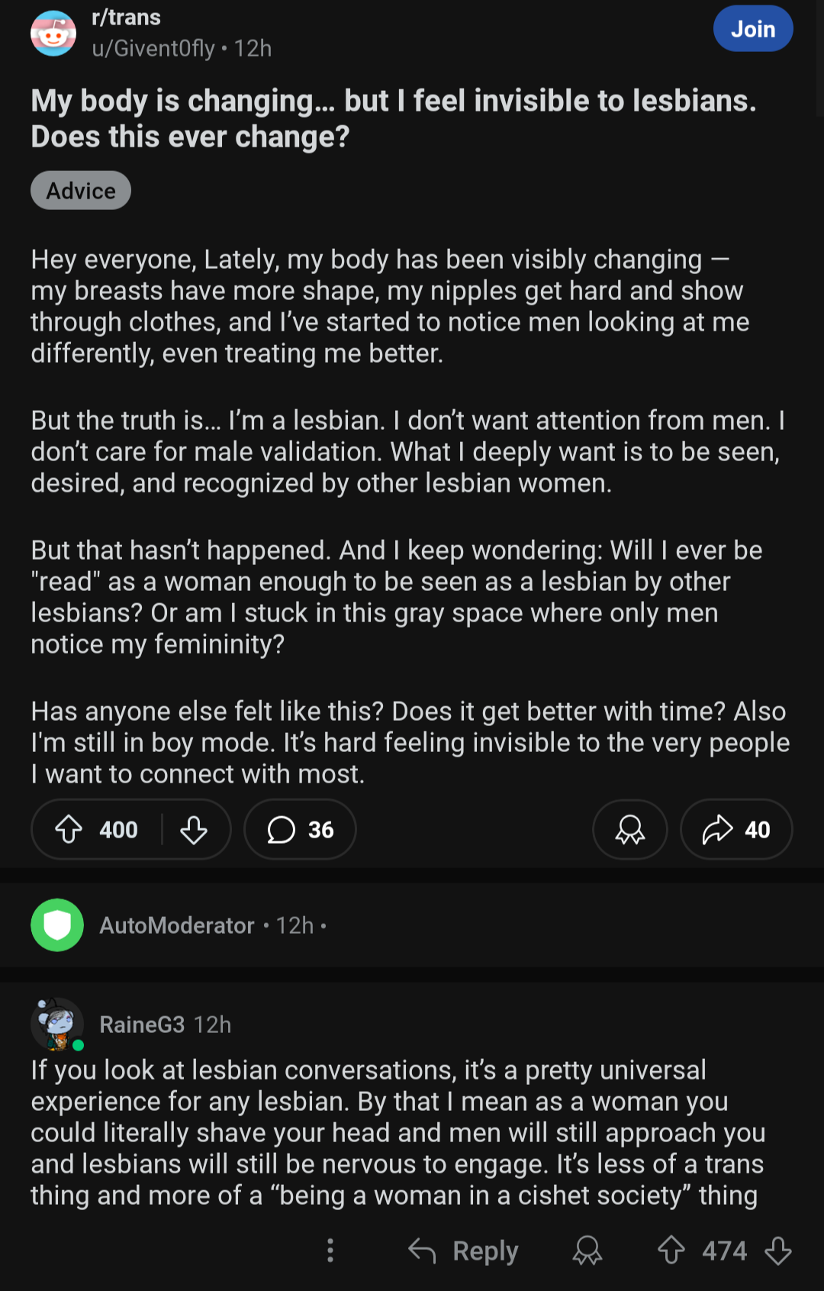Expand the collapsed AutoModerator comment

pyautogui.click(x=412, y=925)
